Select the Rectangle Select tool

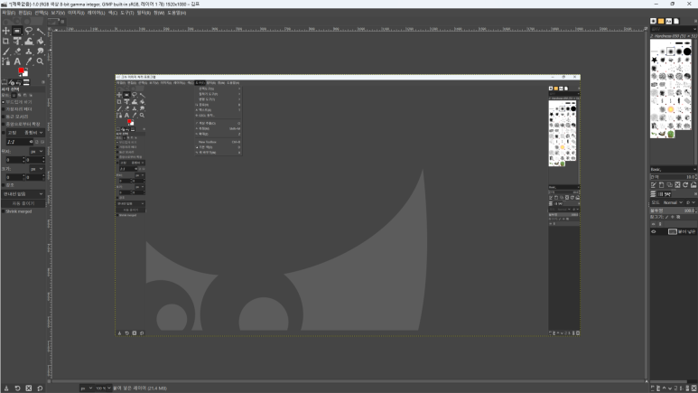17,31
